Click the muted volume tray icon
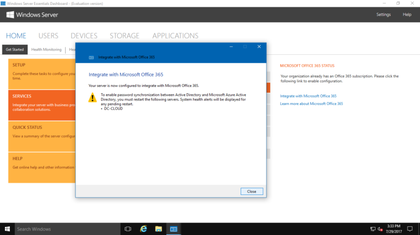This screenshot has height=235, width=420. 380,229
